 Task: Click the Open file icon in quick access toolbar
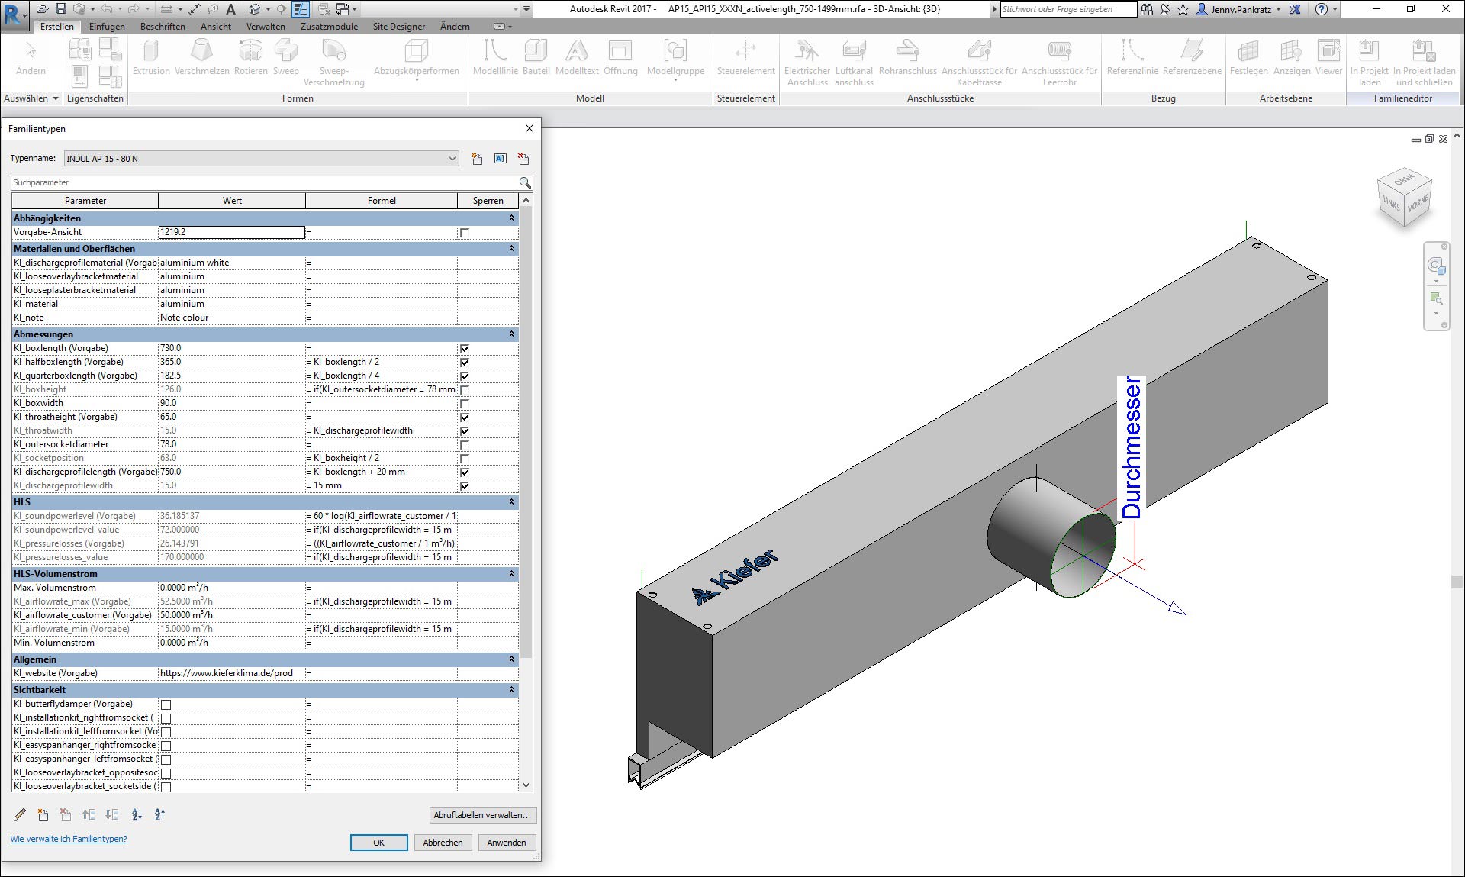(43, 9)
